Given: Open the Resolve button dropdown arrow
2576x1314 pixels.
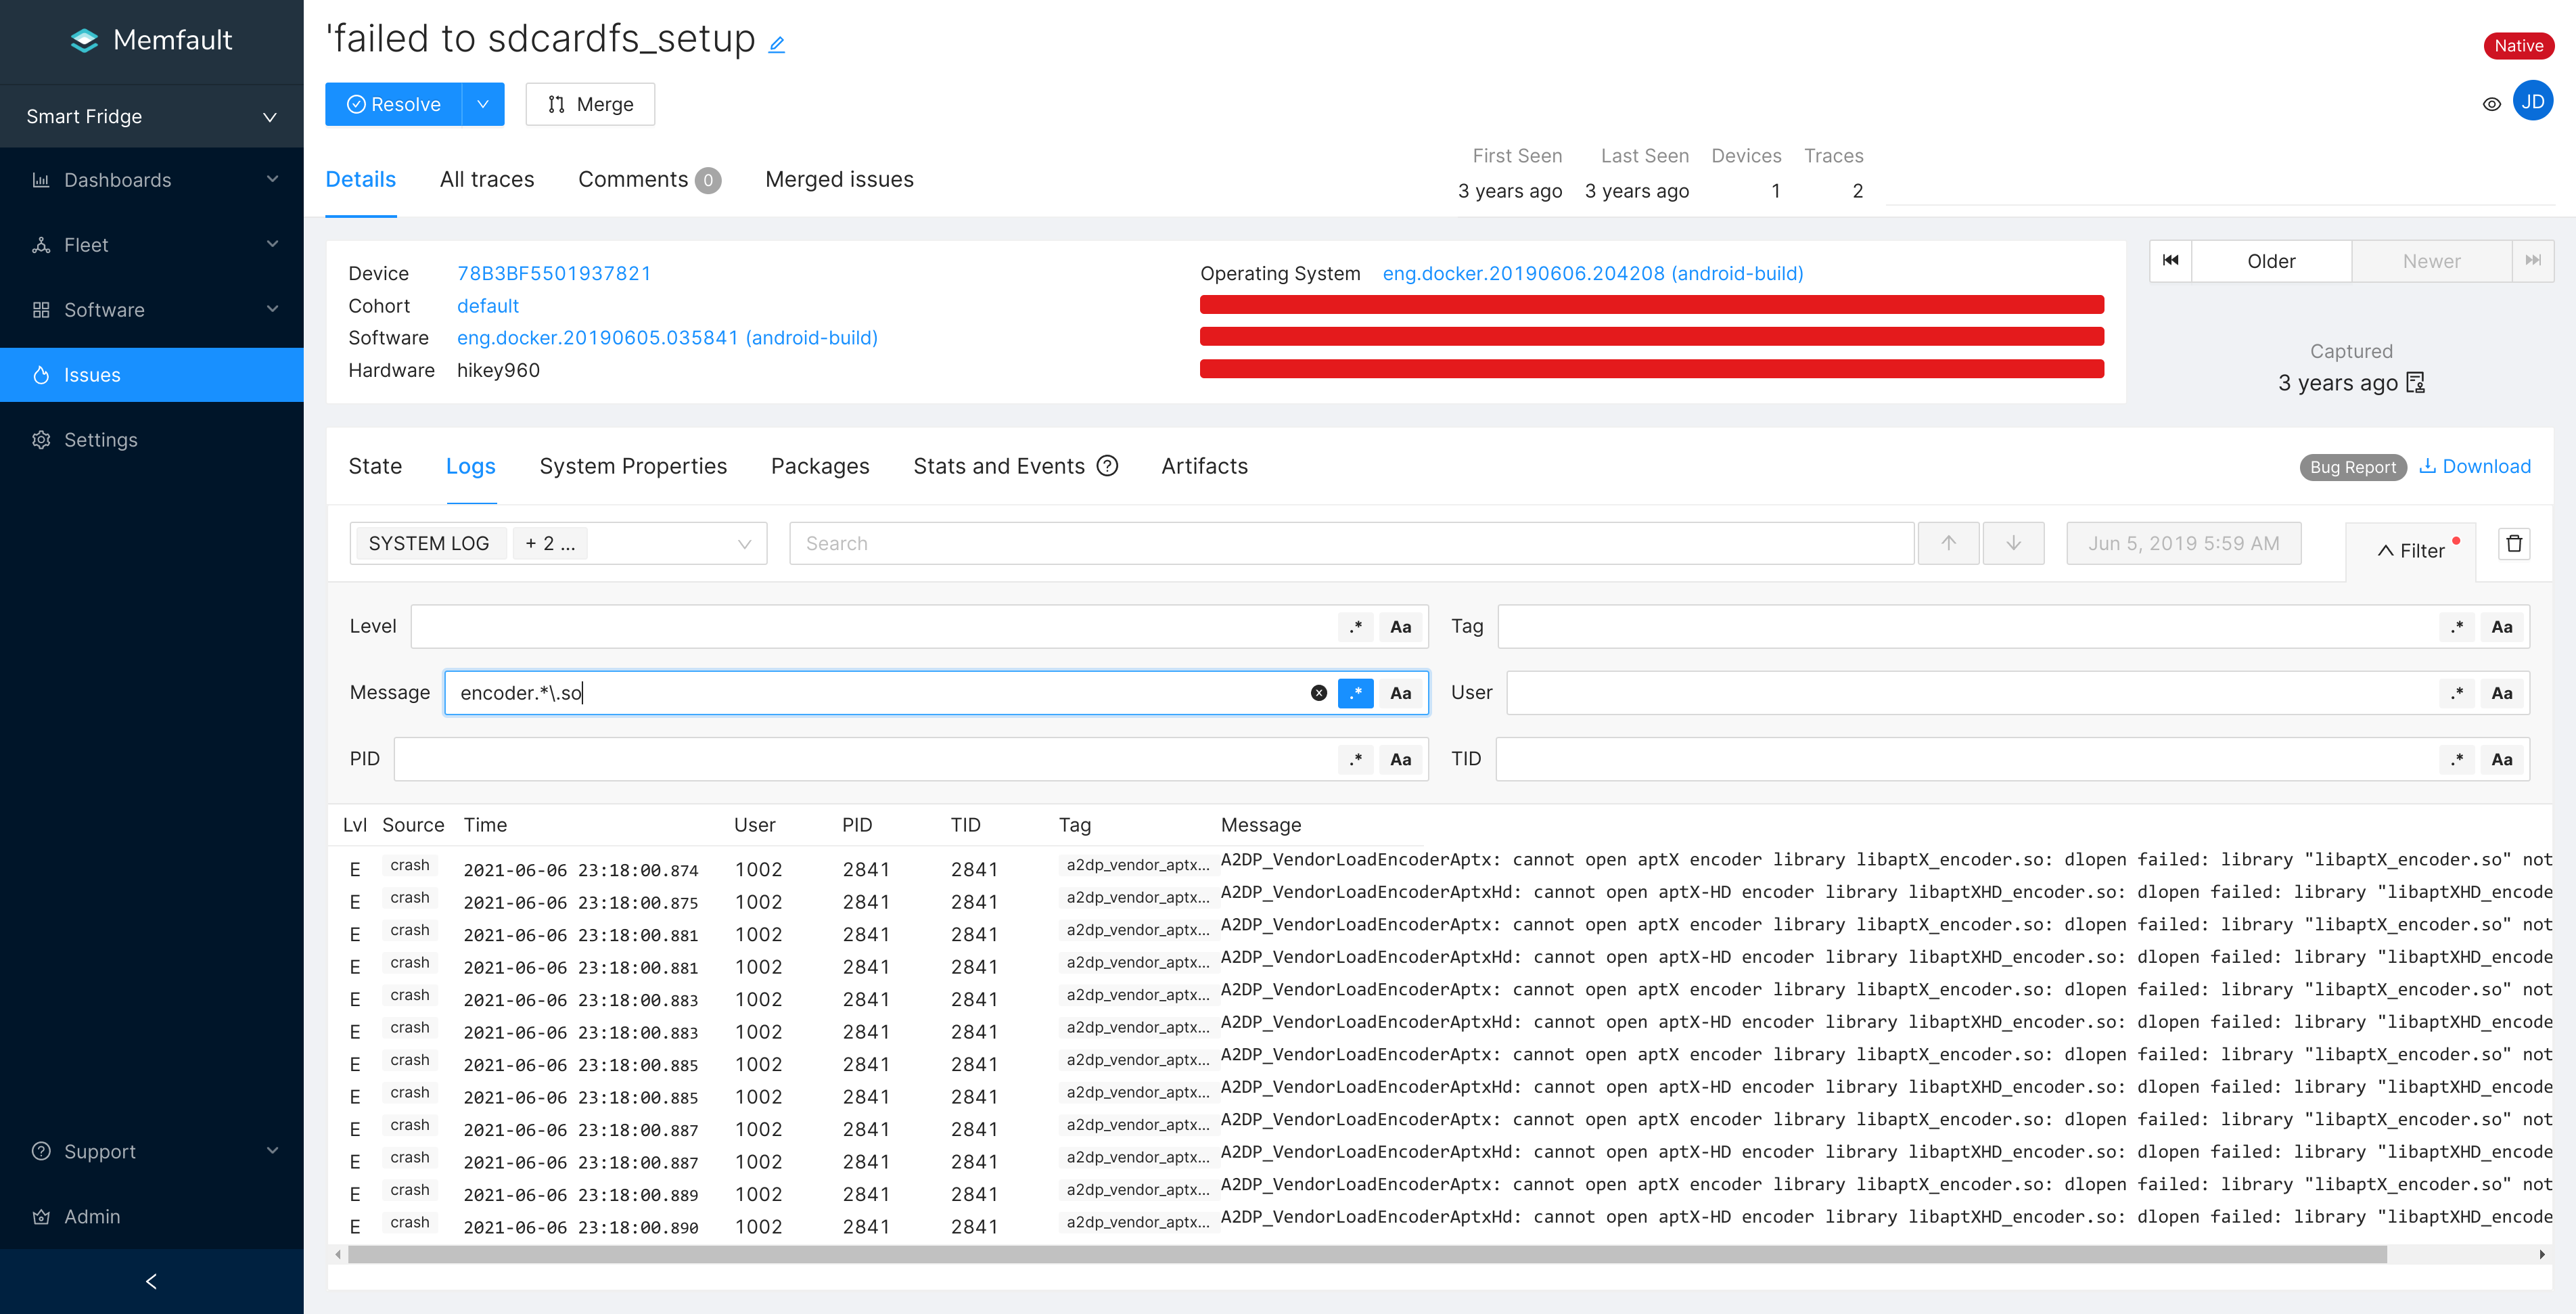Looking at the screenshot, I should (483, 104).
